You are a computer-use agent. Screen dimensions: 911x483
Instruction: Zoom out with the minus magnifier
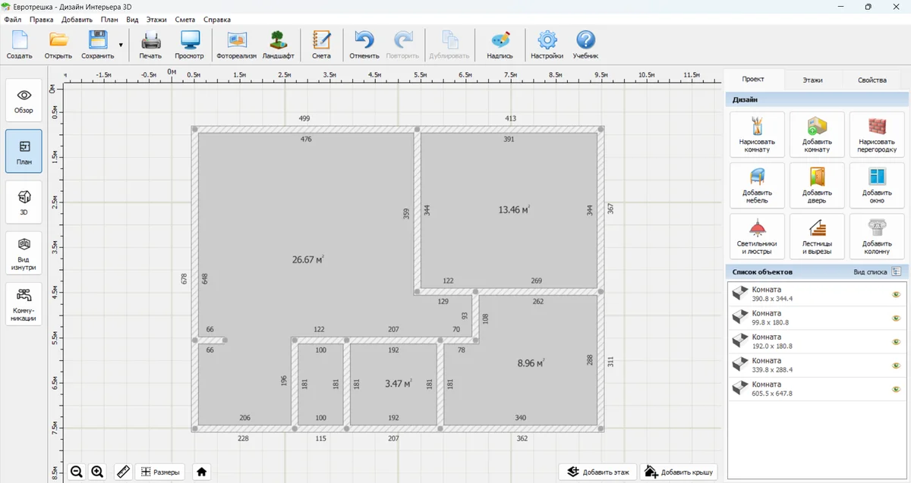pyautogui.click(x=77, y=472)
